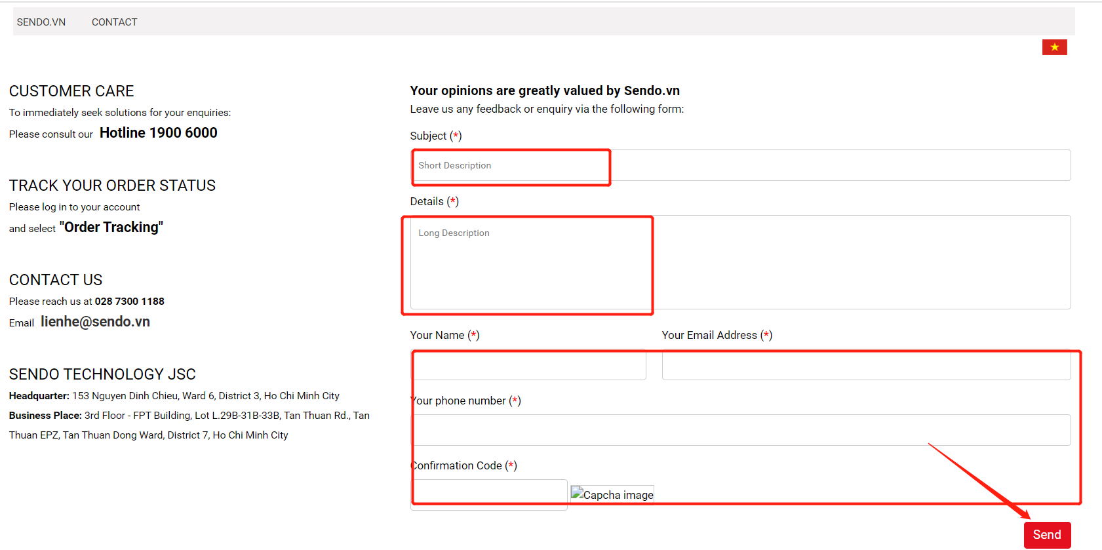Image resolution: width=1102 pixels, height=550 pixels.
Task: Click the Headquarter address line
Action: [174, 396]
